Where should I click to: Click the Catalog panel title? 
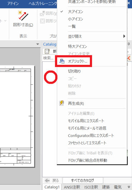[x=50, y=44]
